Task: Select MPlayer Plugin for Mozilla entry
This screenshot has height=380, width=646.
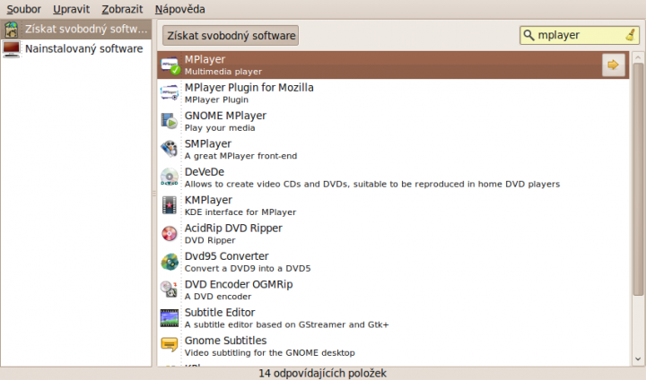Action: coord(393,93)
